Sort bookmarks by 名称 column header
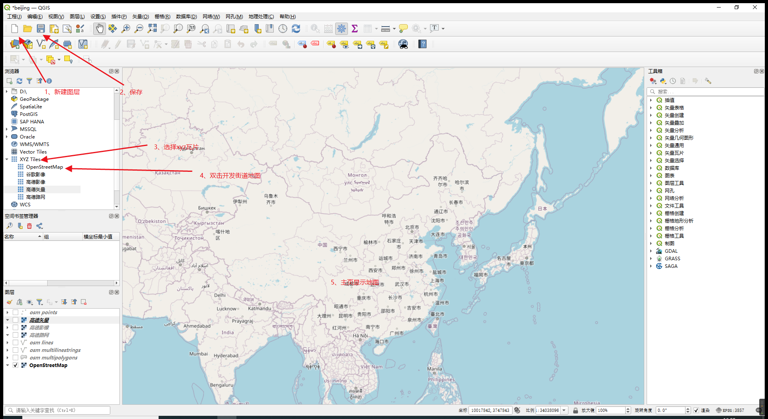This screenshot has width=768, height=419. pyautogui.click(x=23, y=236)
